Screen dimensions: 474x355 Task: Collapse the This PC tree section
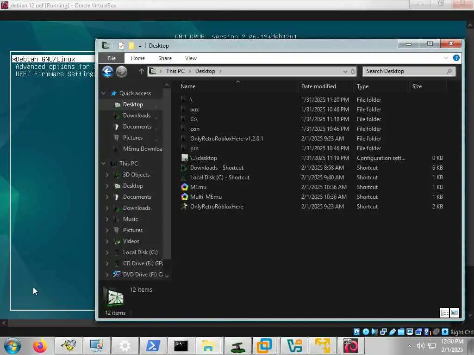pyautogui.click(x=103, y=163)
